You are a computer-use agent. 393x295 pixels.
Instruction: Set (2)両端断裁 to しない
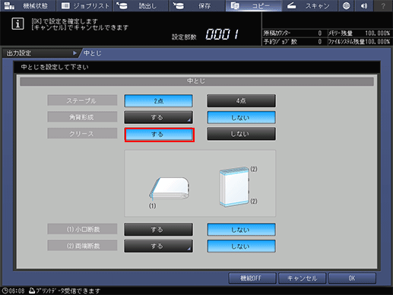241,246
